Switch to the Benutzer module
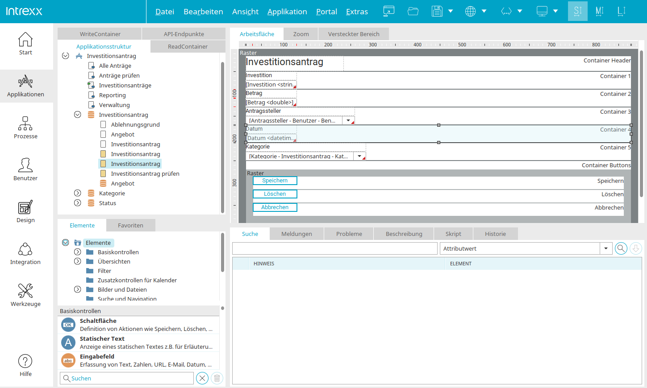This screenshot has width=647, height=388. click(25, 169)
